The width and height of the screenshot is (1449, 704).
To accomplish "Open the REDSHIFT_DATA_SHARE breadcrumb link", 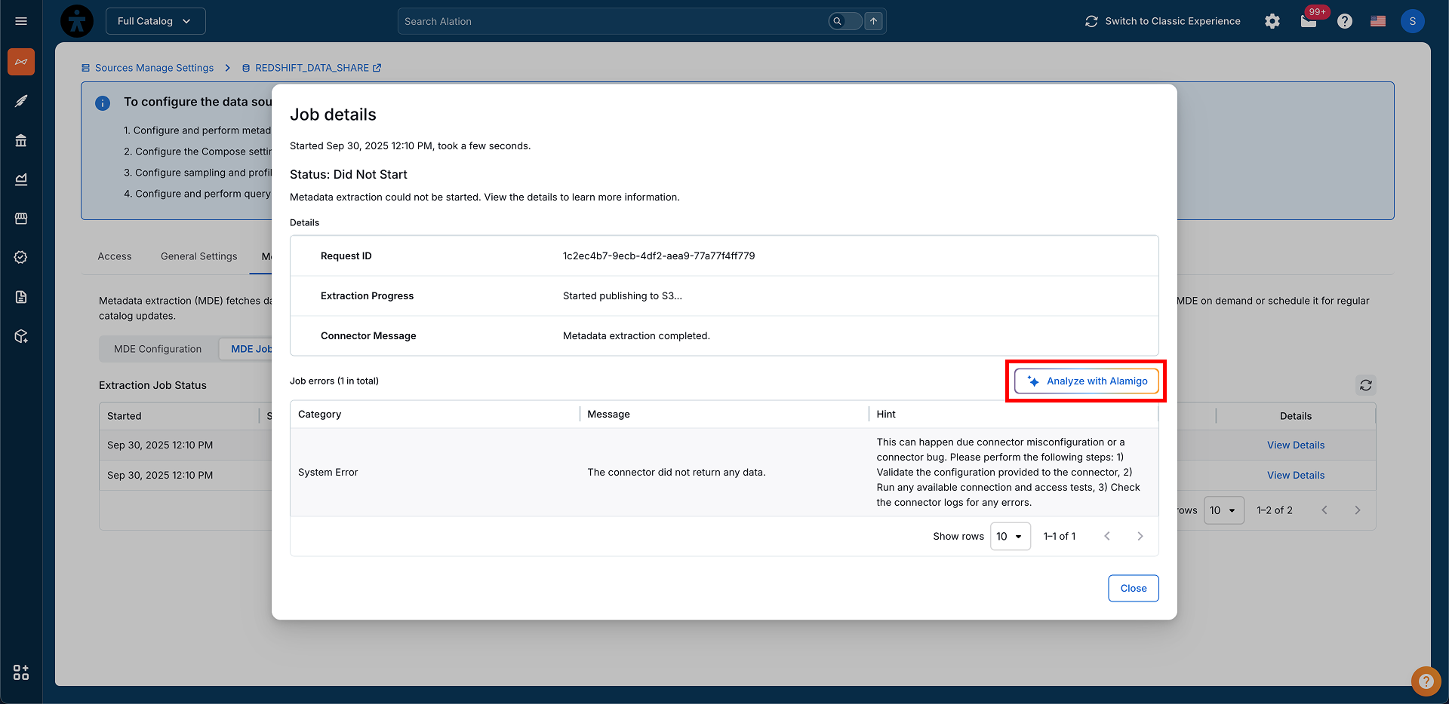I will pyautogui.click(x=312, y=68).
